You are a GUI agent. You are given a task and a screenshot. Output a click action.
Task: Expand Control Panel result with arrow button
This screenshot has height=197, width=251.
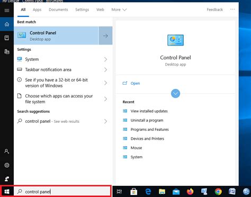point(105,35)
